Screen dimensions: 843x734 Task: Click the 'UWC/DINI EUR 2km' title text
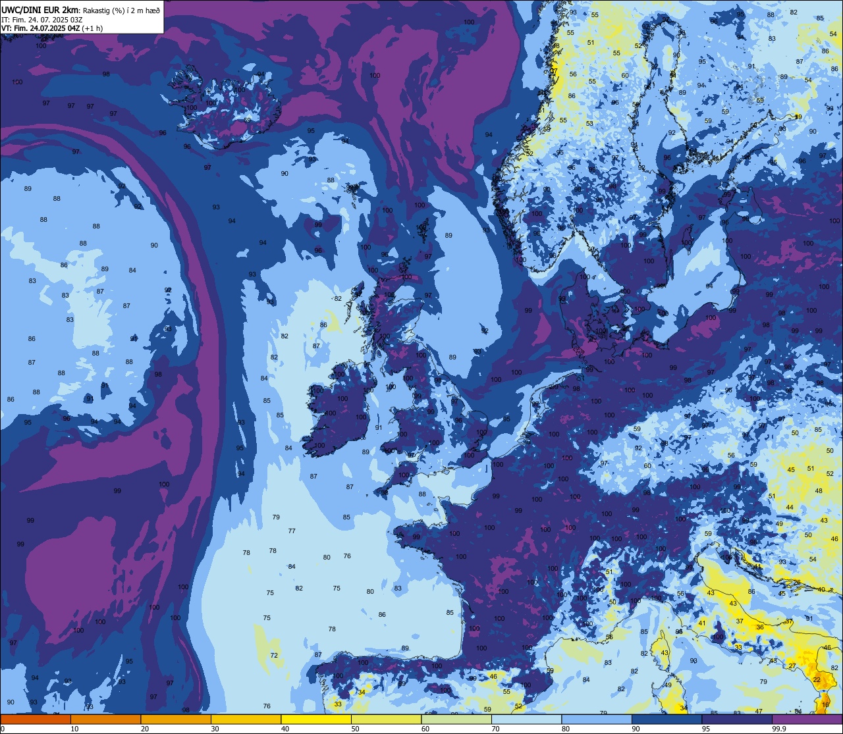(40, 9)
